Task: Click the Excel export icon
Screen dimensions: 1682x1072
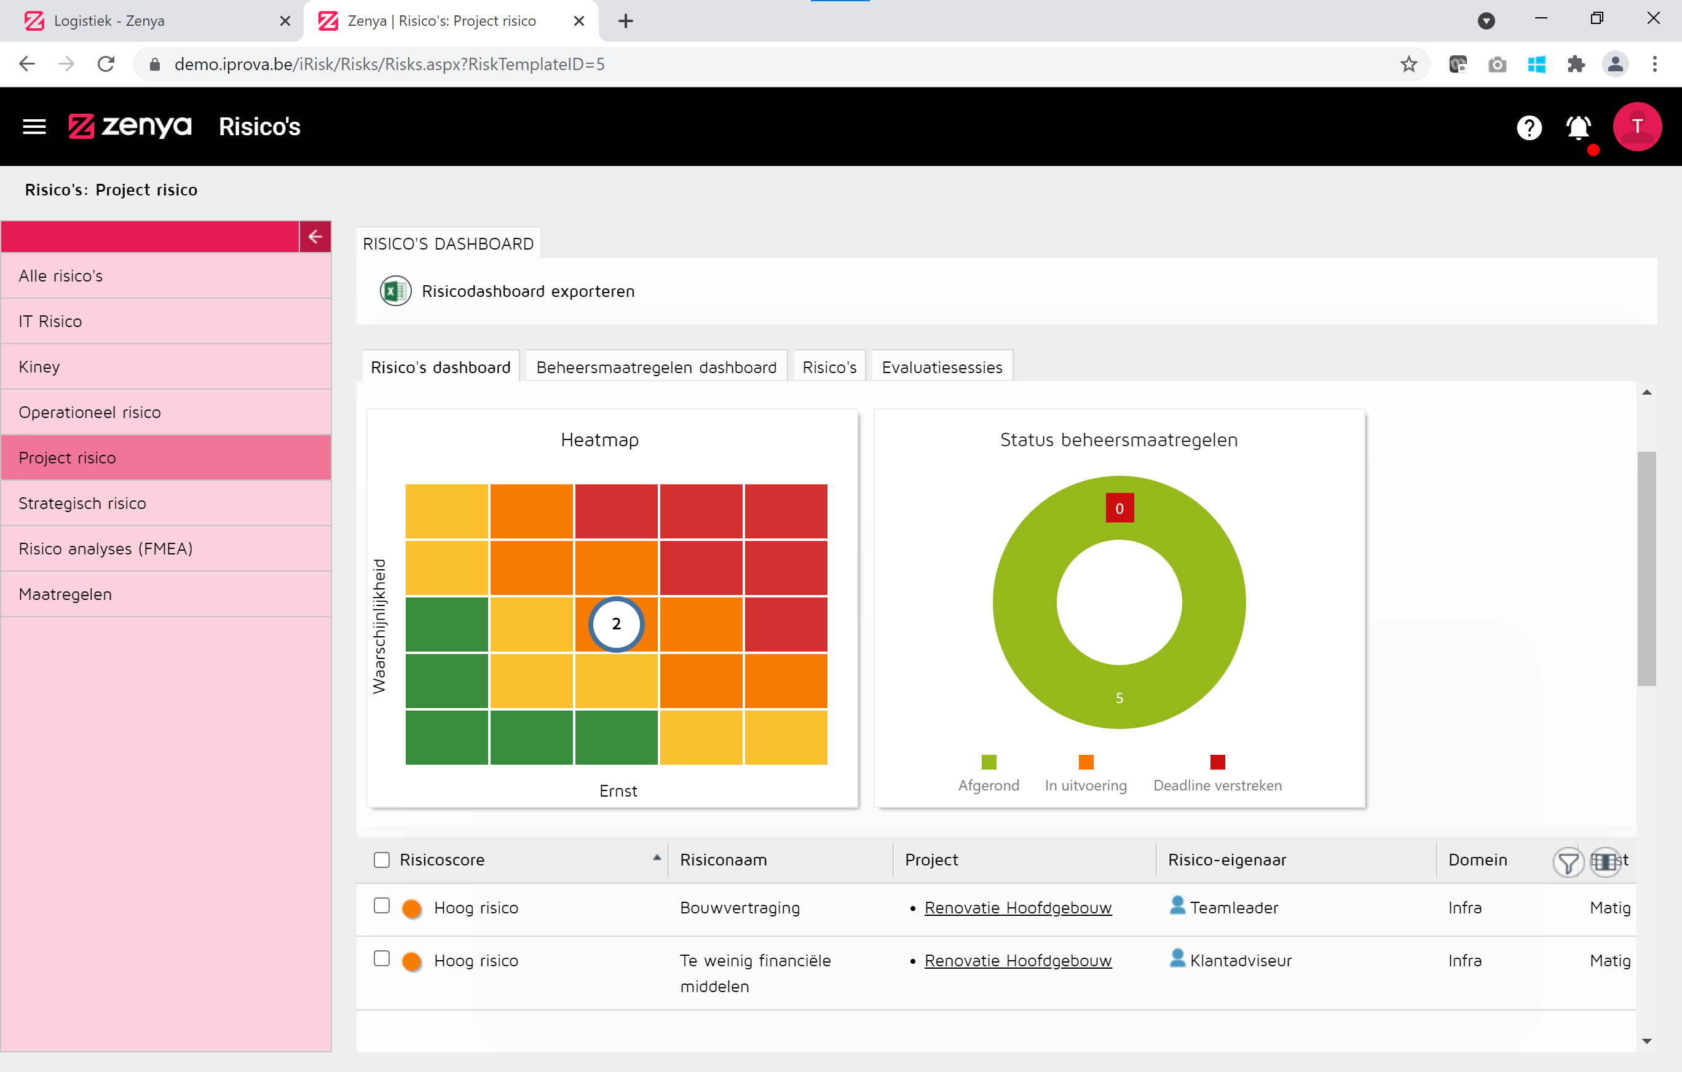Action: click(395, 291)
